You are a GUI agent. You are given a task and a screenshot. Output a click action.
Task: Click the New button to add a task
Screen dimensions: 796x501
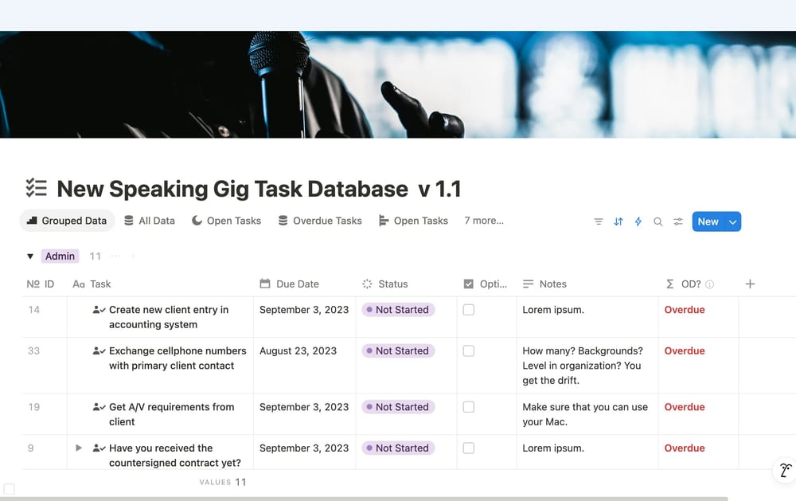(708, 221)
